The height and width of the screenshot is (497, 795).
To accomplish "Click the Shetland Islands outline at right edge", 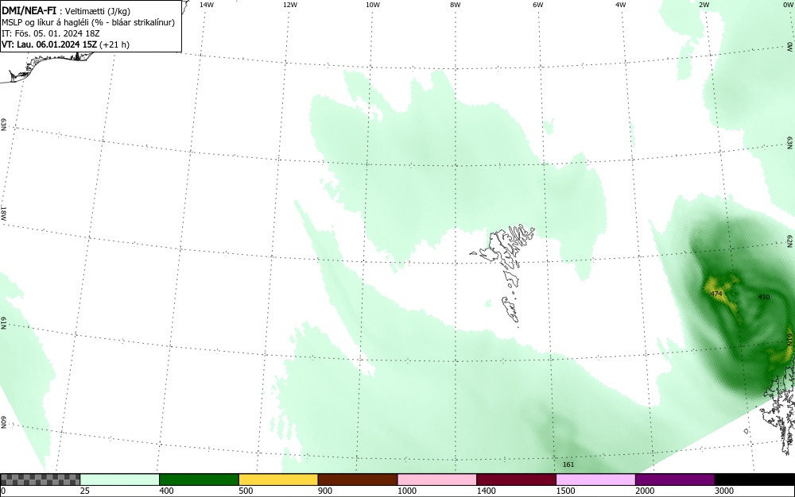I will [778, 410].
